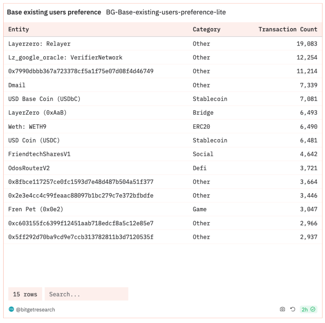Select the OdosRouterV2 entity cell
This screenshot has height=323, width=325.
tap(29, 168)
